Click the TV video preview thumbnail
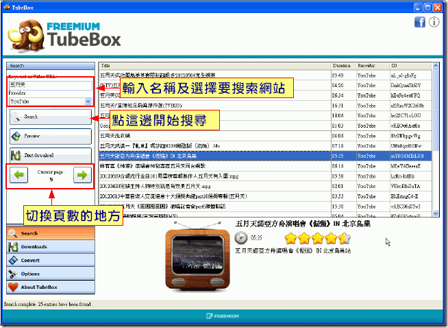Viewport: 448px width, 328px height. tap(197, 256)
